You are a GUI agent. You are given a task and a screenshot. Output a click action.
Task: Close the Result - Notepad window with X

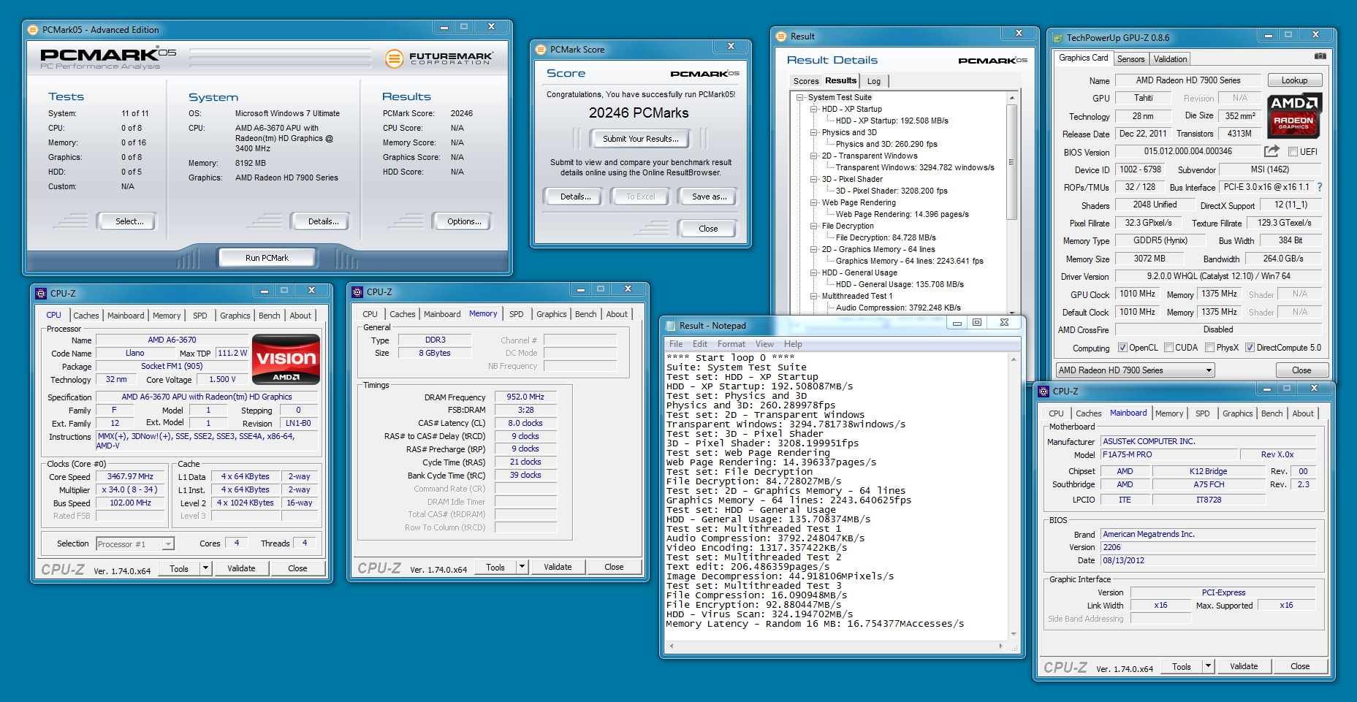pyautogui.click(x=1005, y=323)
